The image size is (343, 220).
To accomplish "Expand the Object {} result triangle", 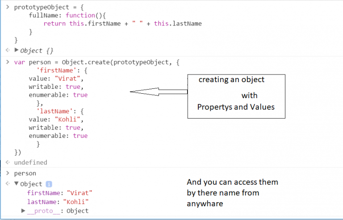I will click(x=17, y=50).
